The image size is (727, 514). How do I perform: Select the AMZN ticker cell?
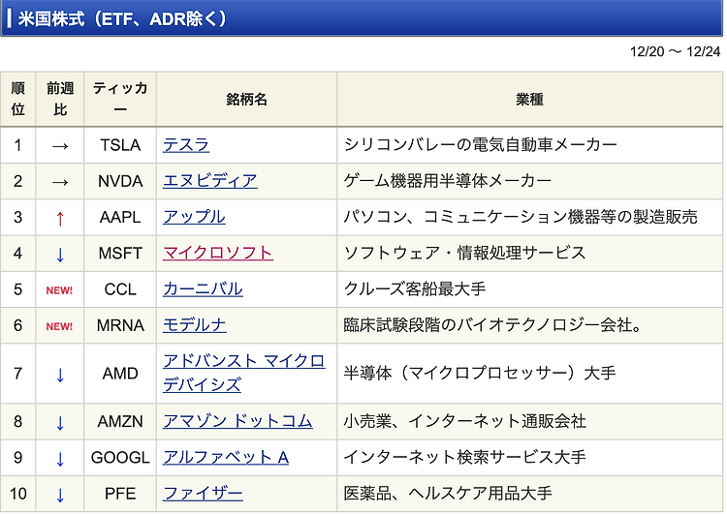tap(120, 421)
